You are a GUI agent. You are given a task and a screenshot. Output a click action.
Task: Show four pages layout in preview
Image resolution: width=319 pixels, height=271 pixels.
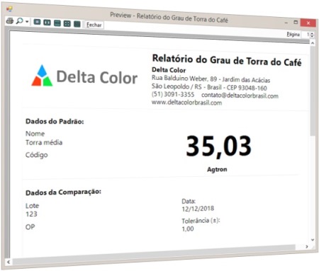(x=67, y=23)
